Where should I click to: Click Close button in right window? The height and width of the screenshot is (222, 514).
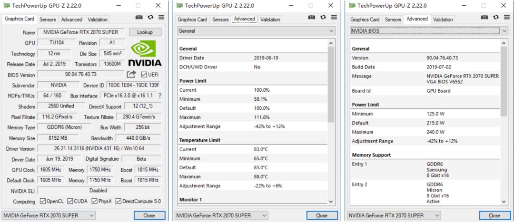tap(494, 215)
